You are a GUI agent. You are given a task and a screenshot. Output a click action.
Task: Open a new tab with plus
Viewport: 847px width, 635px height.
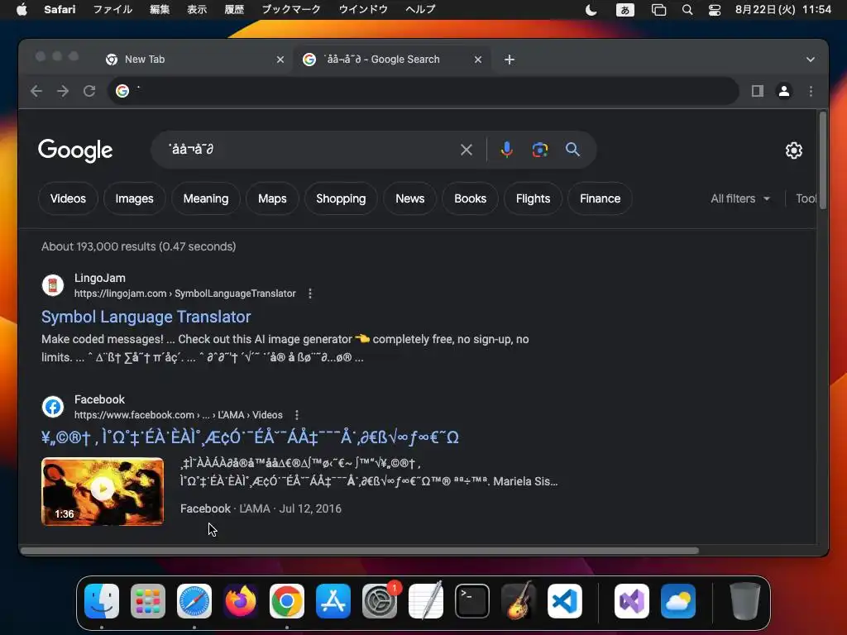510,60
